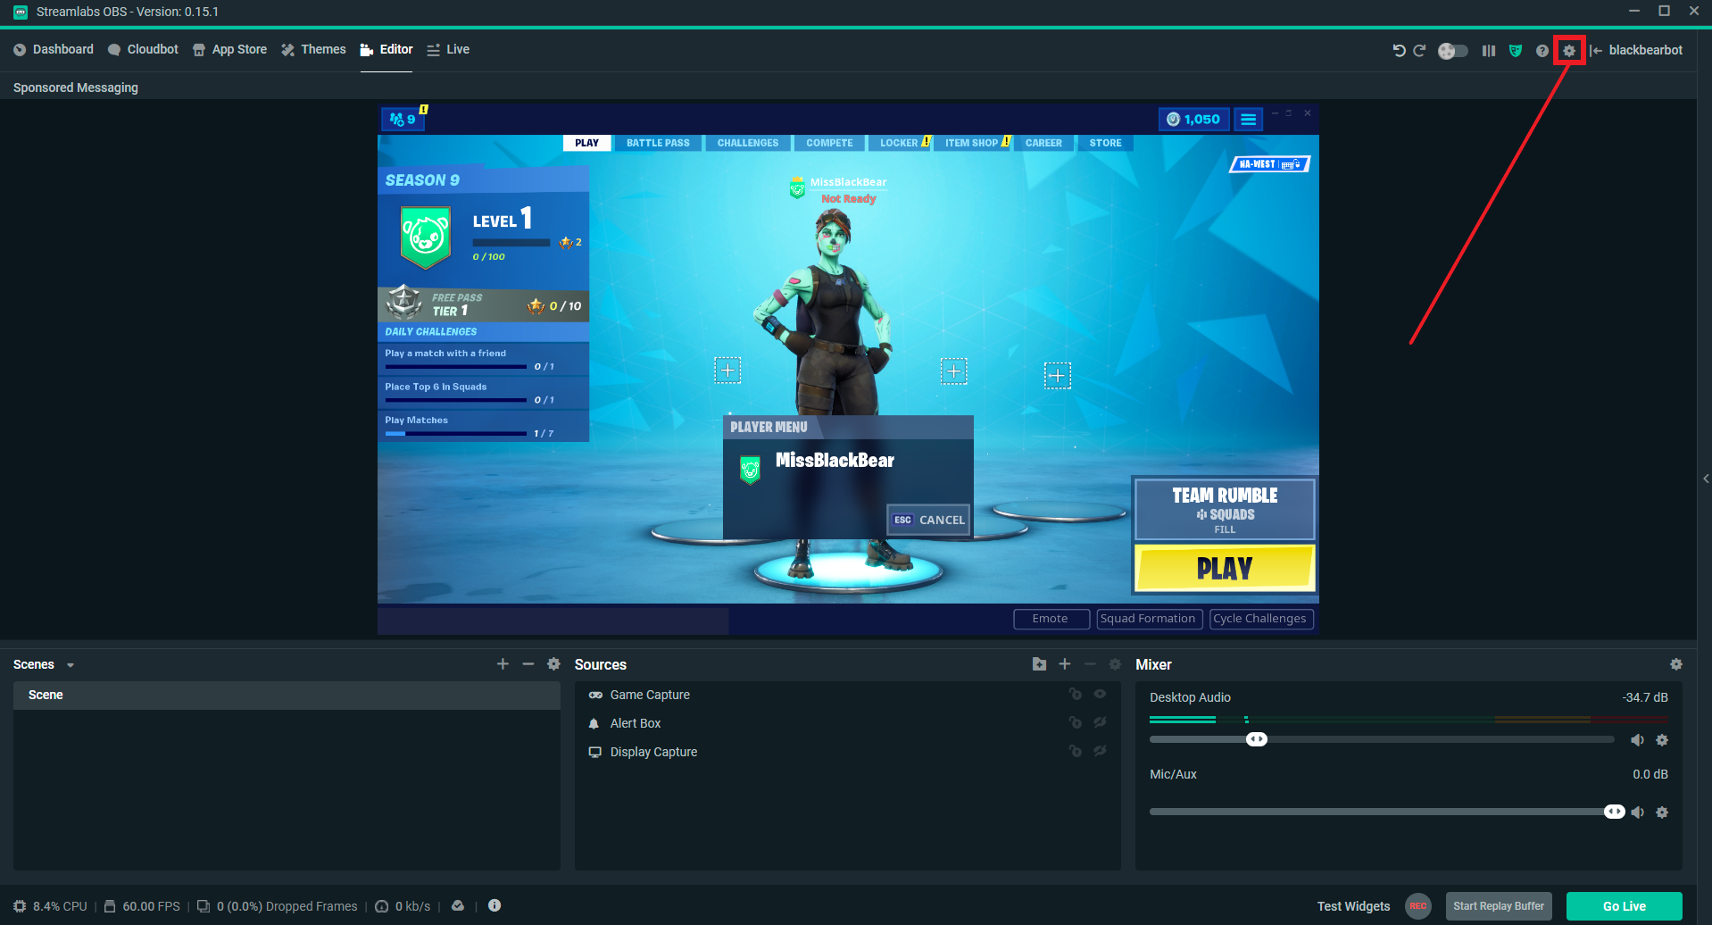Click the Go Live button
The height and width of the screenshot is (925, 1712).
[1625, 906]
